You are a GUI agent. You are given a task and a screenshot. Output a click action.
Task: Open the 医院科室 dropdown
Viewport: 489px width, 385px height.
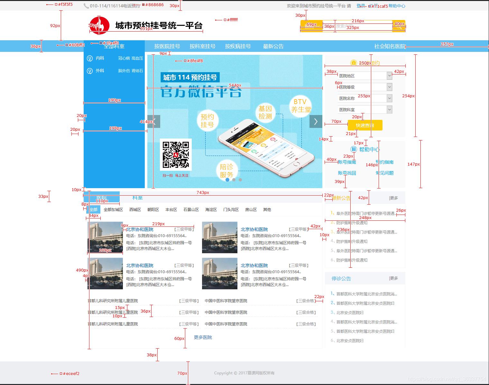coord(365,110)
